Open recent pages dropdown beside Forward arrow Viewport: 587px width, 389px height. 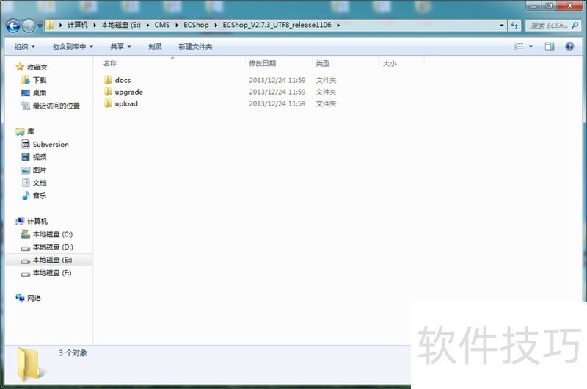tap(40, 26)
